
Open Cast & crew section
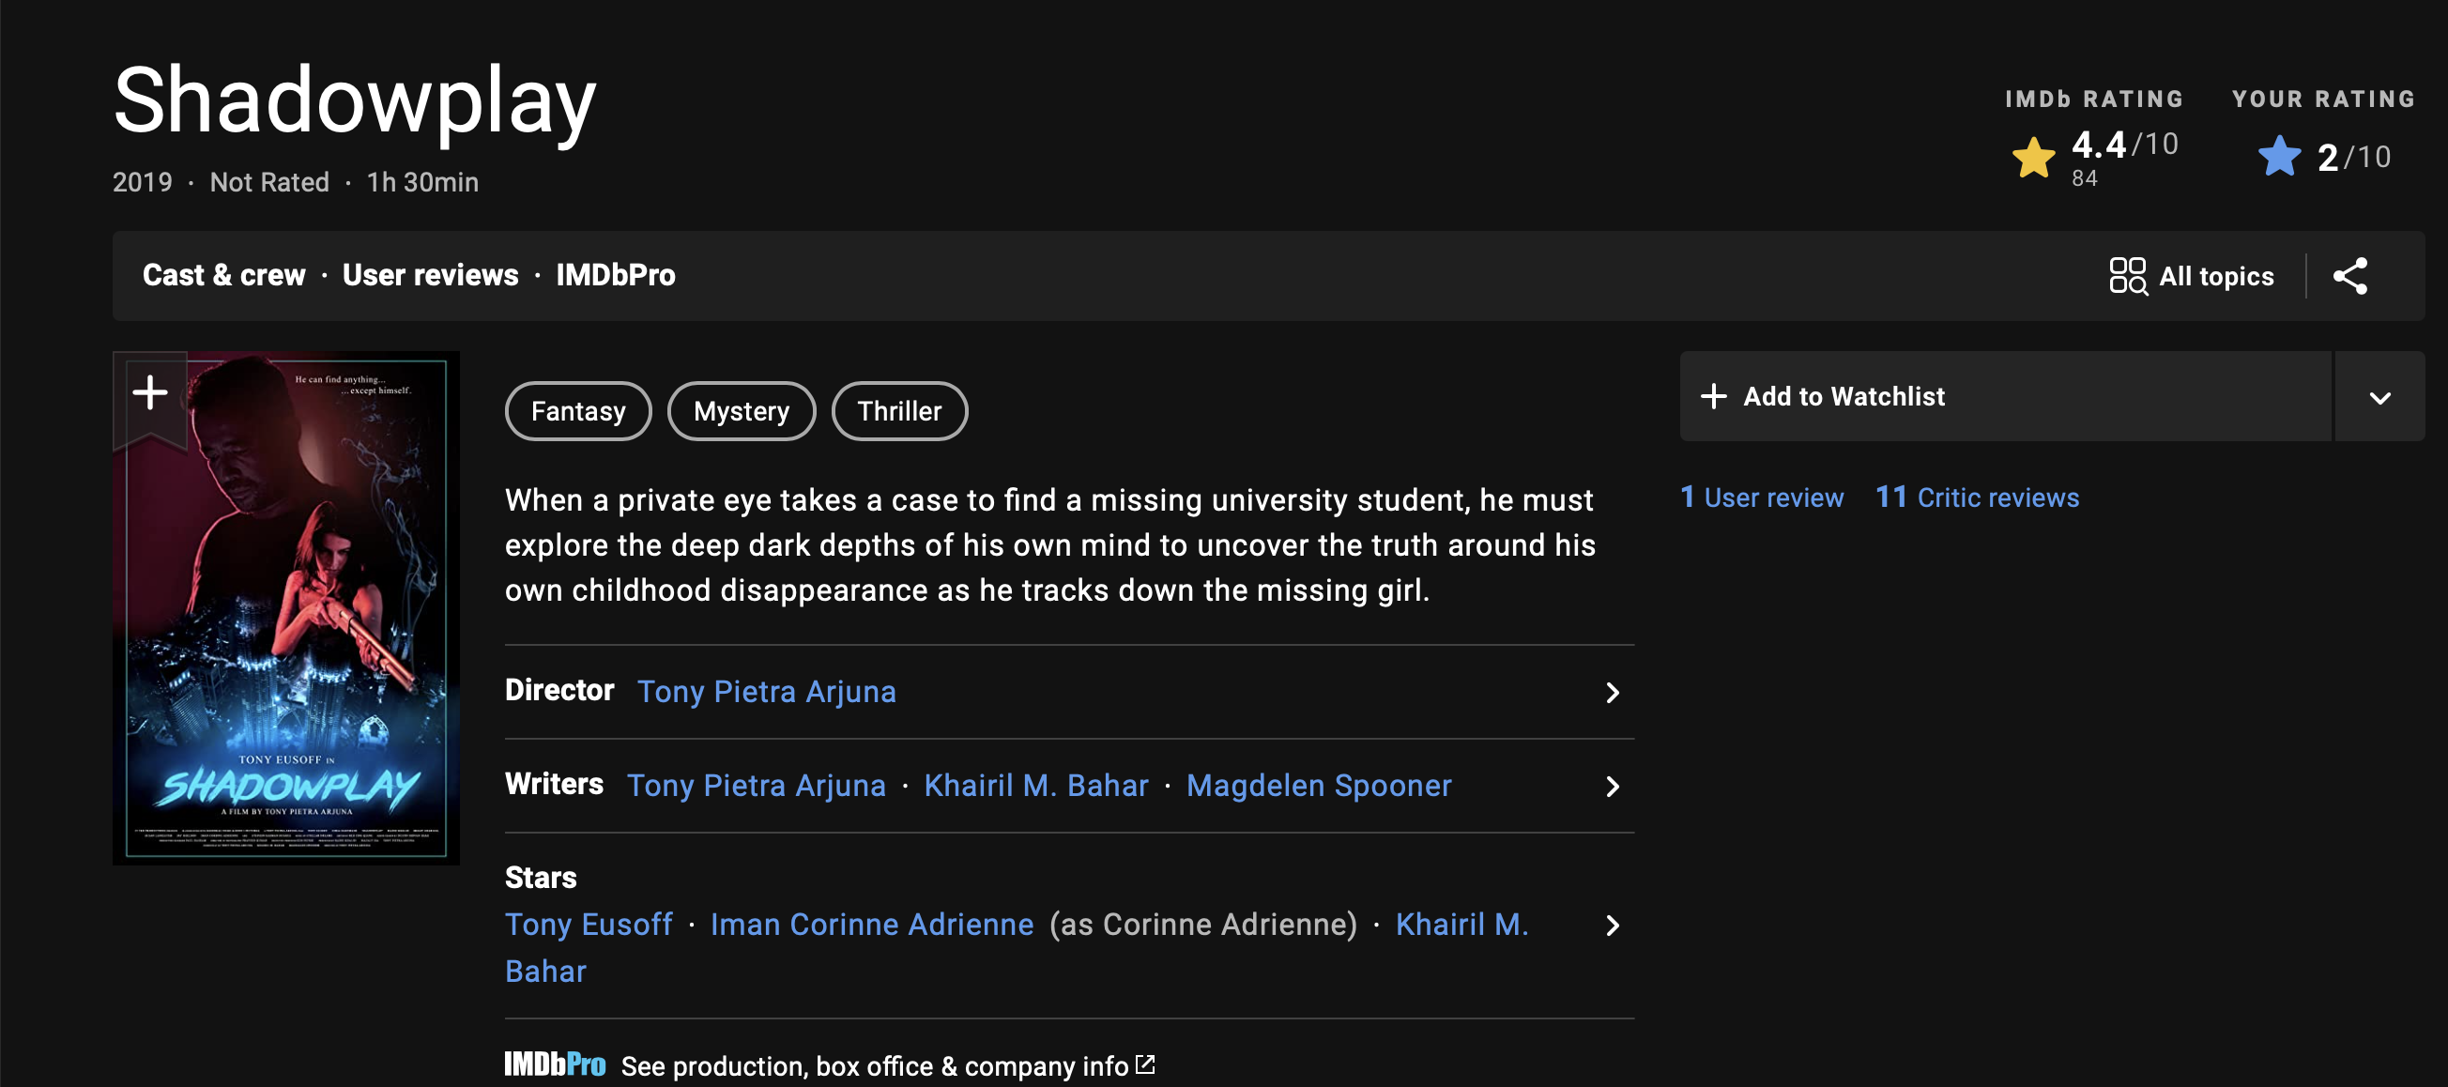(224, 276)
